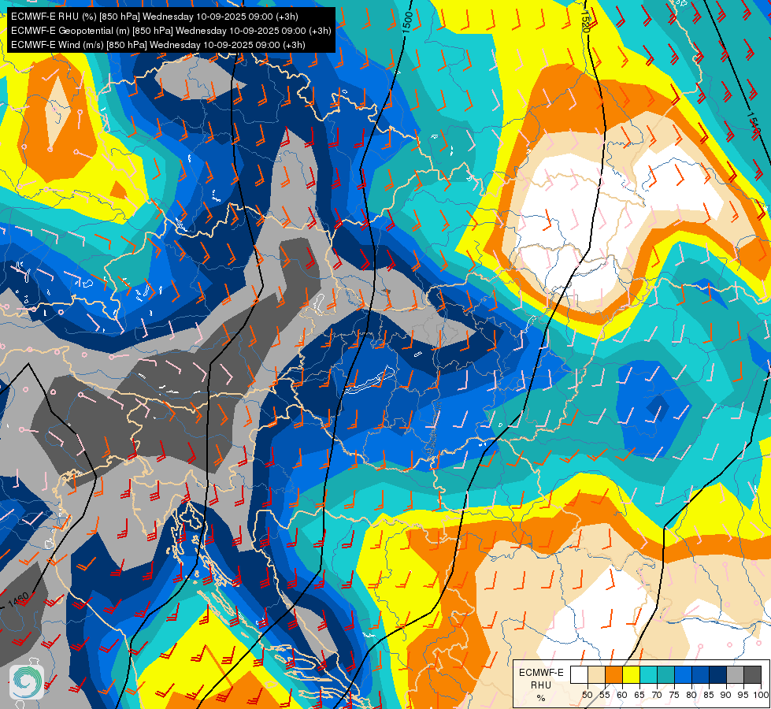
Task: Click the legend tick label 100
Action: tap(762, 695)
